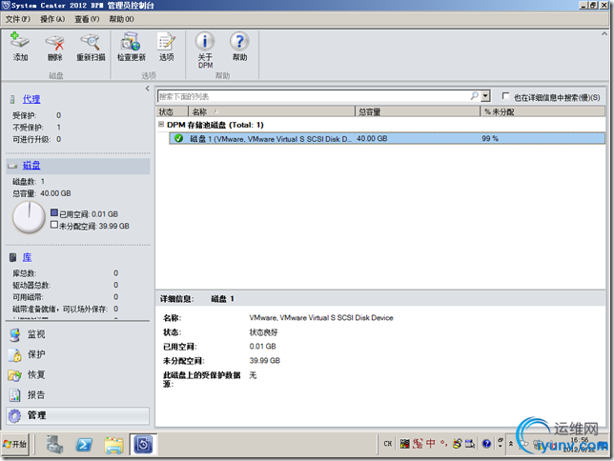Click the 已用空间 blue legend swatch

pyautogui.click(x=54, y=212)
